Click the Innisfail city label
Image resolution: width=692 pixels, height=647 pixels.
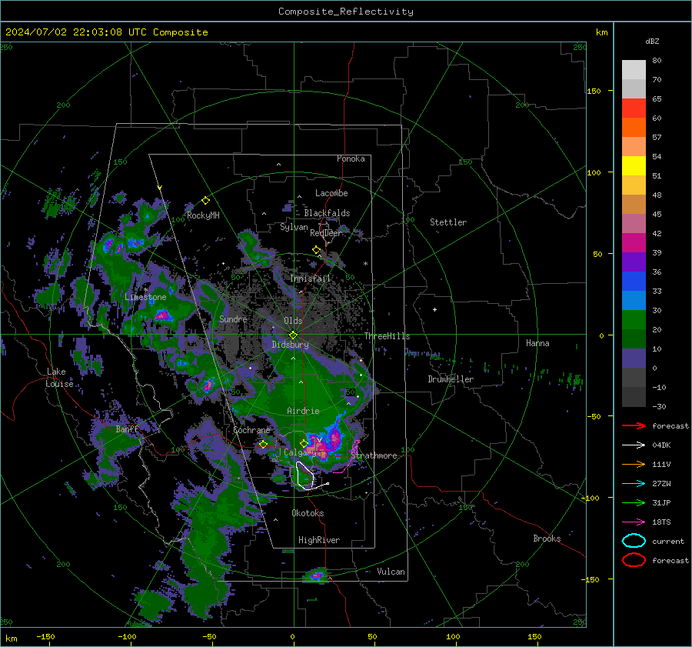pyautogui.click(x=310, y=278)
